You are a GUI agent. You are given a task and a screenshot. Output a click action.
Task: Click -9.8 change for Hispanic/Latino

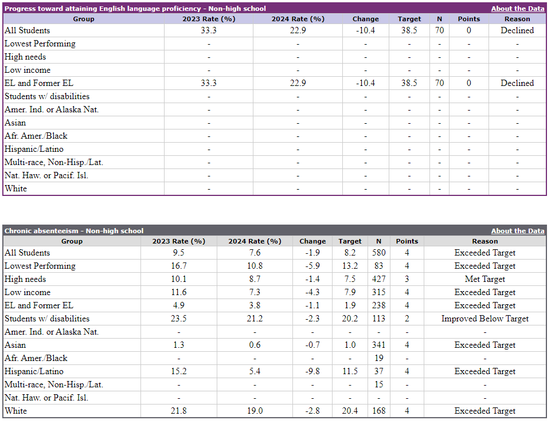[312, 371]
